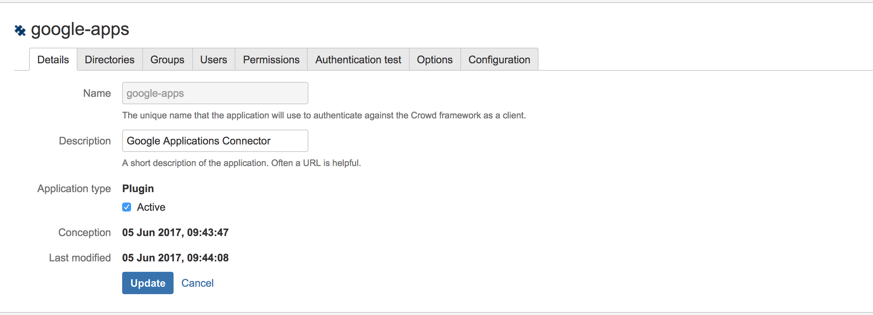The image size is (873, 315).
Task: Go to the Permissions tab
Action: (271, 60)
